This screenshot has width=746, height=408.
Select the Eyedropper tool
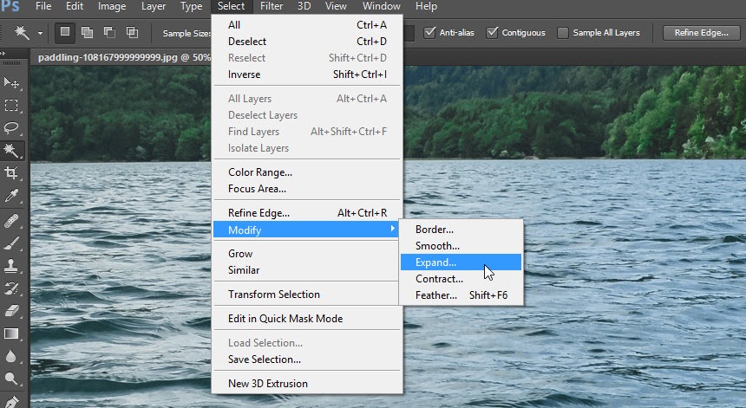12,197
